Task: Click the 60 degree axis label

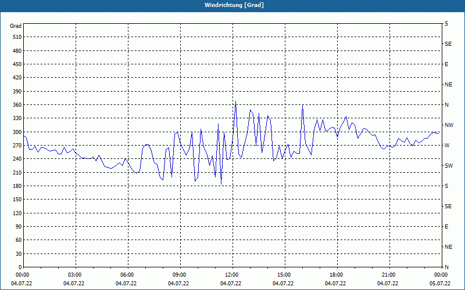Action: tap(19, 240)
